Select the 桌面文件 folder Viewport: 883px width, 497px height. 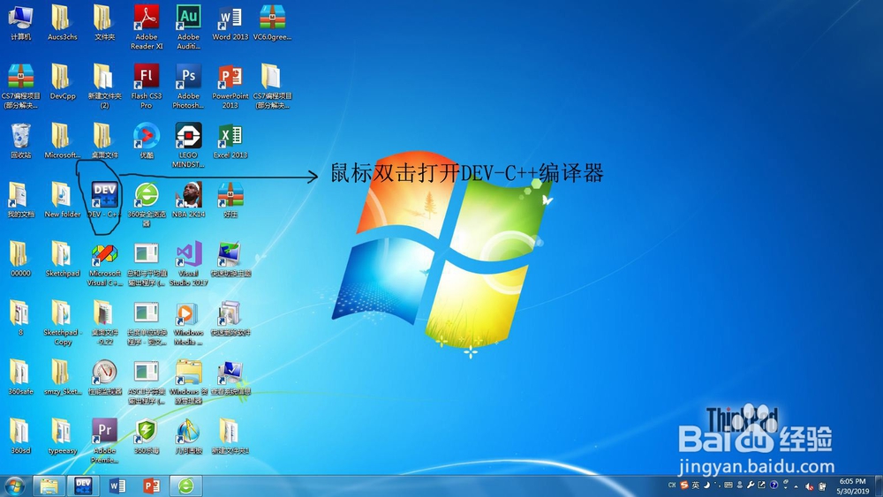click(104, 140)
